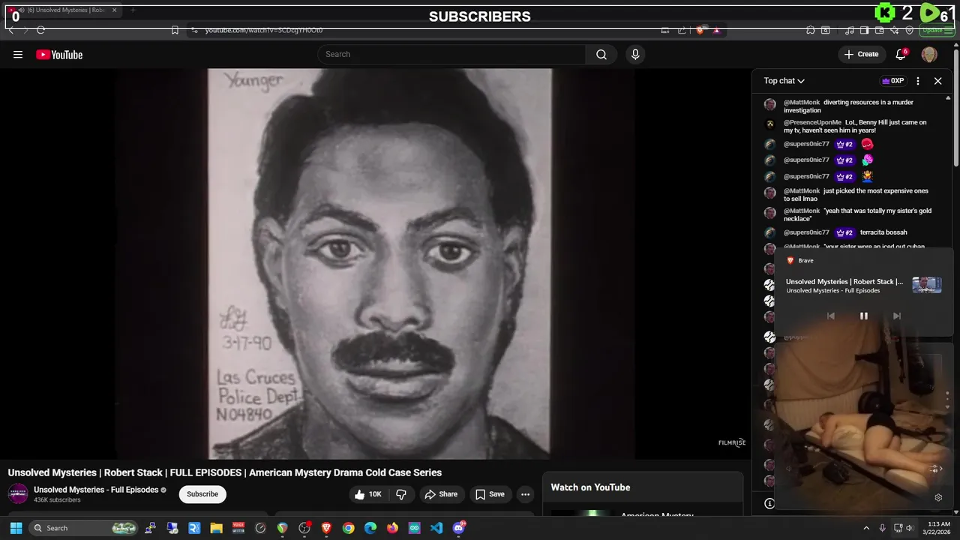Screen dimensions: 960x540
Task: Close the Unsolved Mysteries browser tab
Action: point(114,10)
